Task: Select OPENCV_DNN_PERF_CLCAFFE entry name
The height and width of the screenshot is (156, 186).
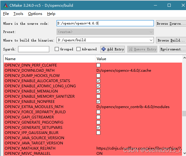Action: click(x=31, y=65)
